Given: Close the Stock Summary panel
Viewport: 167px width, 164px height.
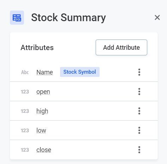Looking at the screenshot, I should 157,18.
